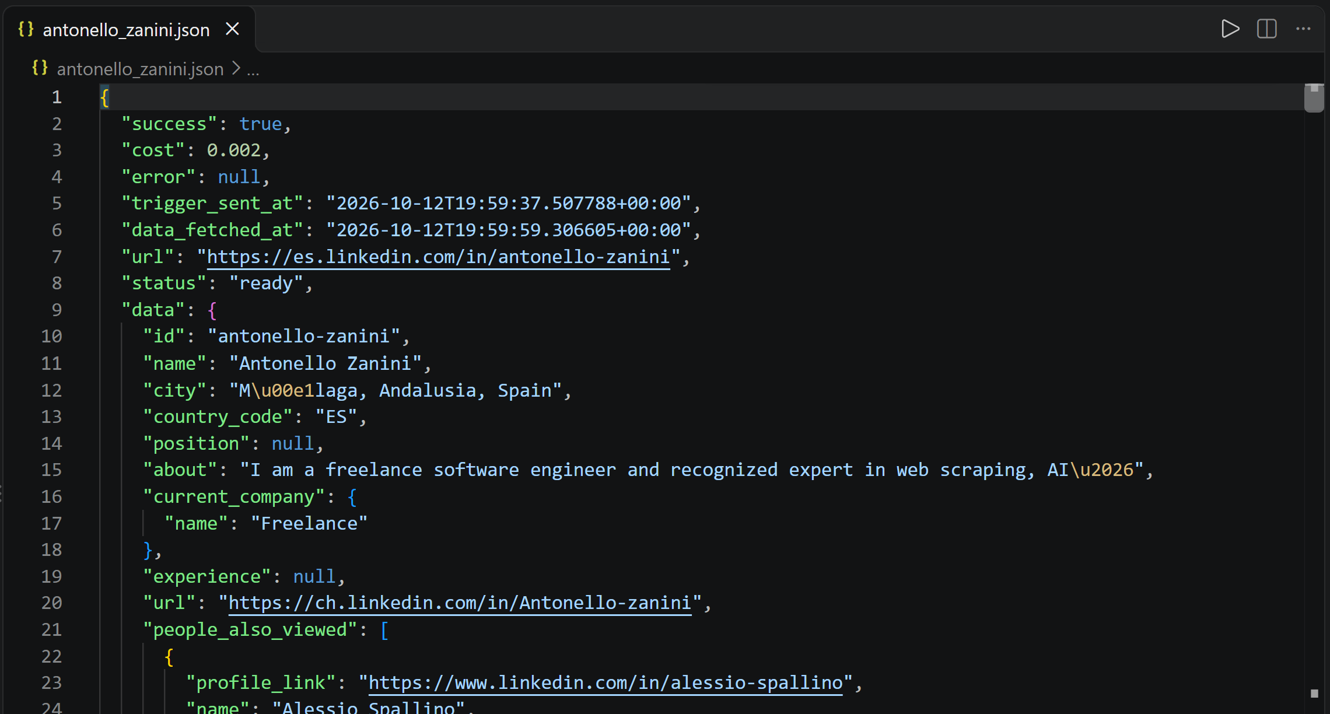This screenshot has width=1330, height=714.
Task: Click the true value on line 2
Action: pyautogui.click(x=261, y=124)
